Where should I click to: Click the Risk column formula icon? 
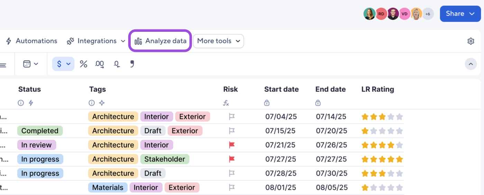[x=226, y=103]
